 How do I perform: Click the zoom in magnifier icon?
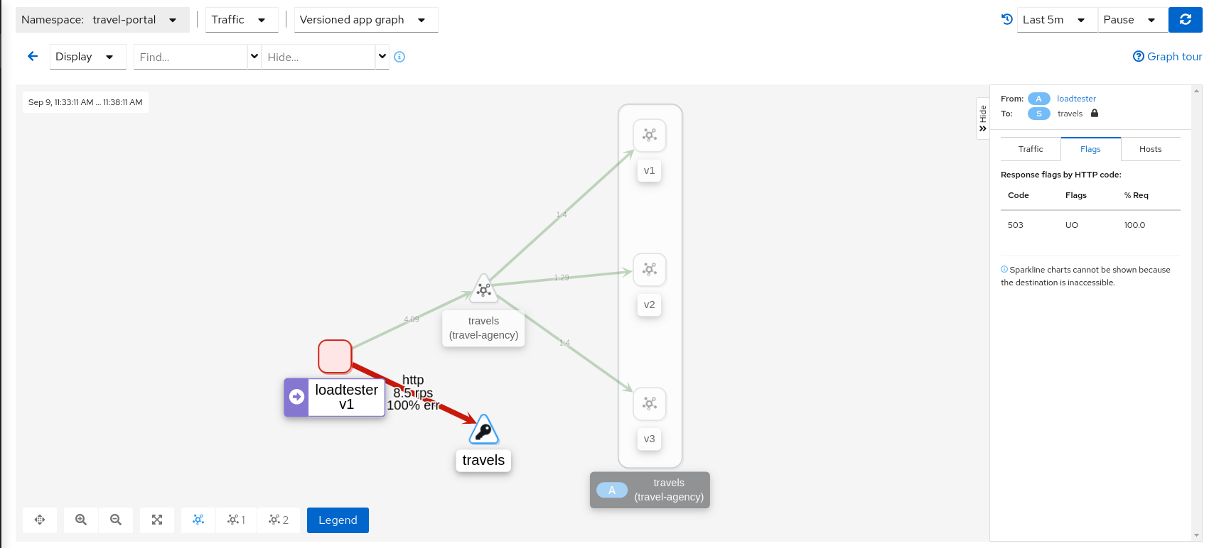[81, 520]
